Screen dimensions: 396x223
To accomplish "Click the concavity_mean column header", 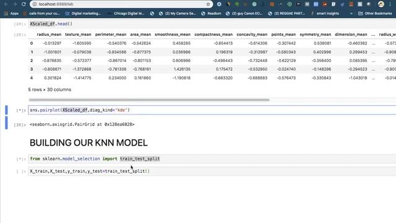I will point(252,35).
